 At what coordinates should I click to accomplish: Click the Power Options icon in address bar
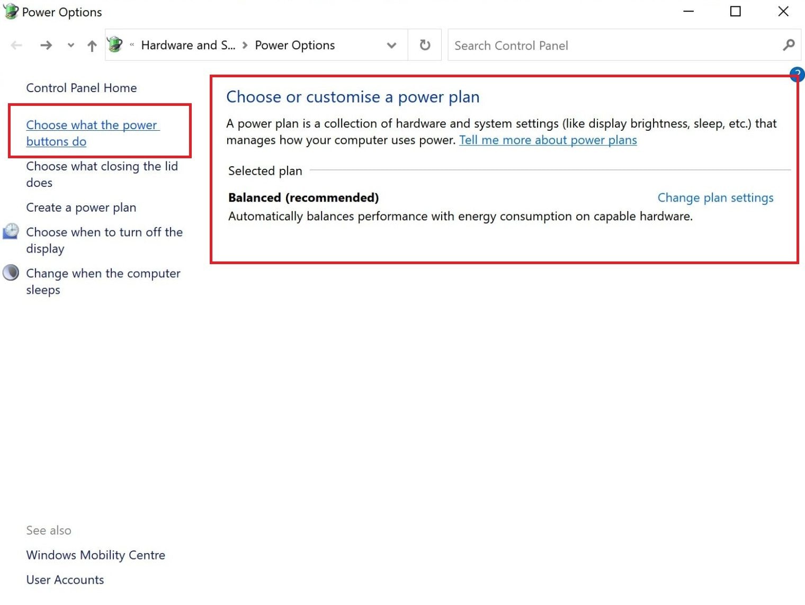(x=115, y=45)
